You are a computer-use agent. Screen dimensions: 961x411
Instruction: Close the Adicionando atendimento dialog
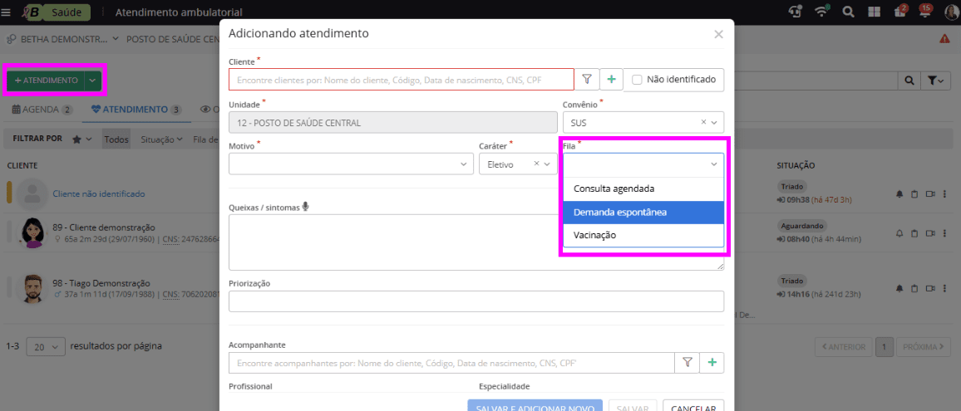point(718,34)
